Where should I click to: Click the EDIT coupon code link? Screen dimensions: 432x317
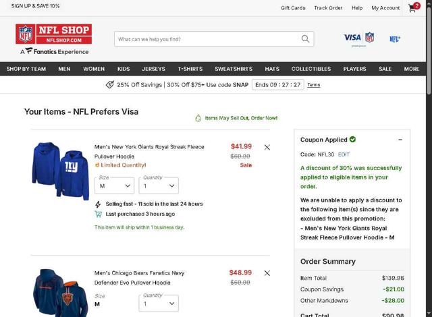point(344,154)
